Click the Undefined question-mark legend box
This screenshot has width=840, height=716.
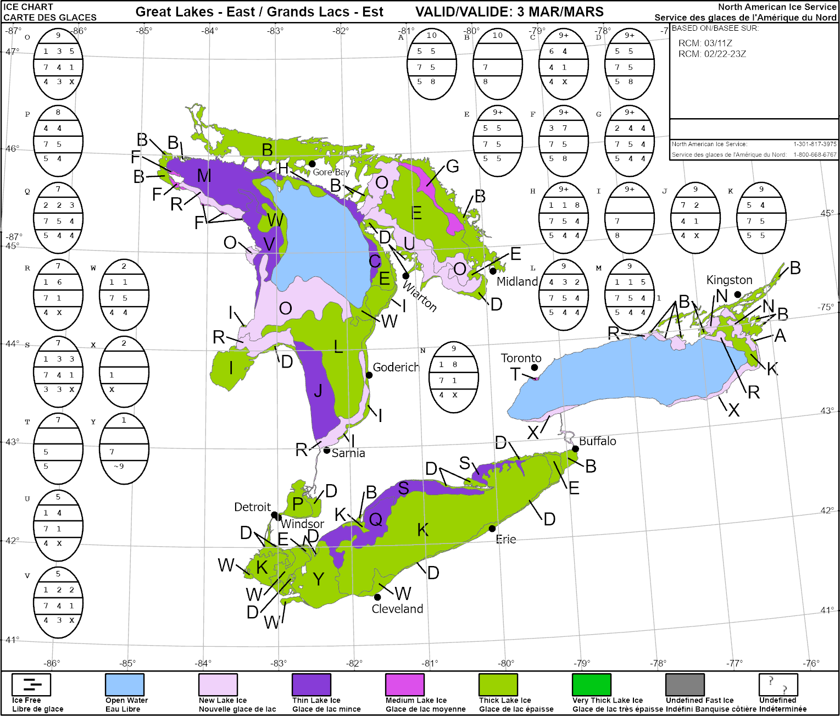tap(778, 685)
